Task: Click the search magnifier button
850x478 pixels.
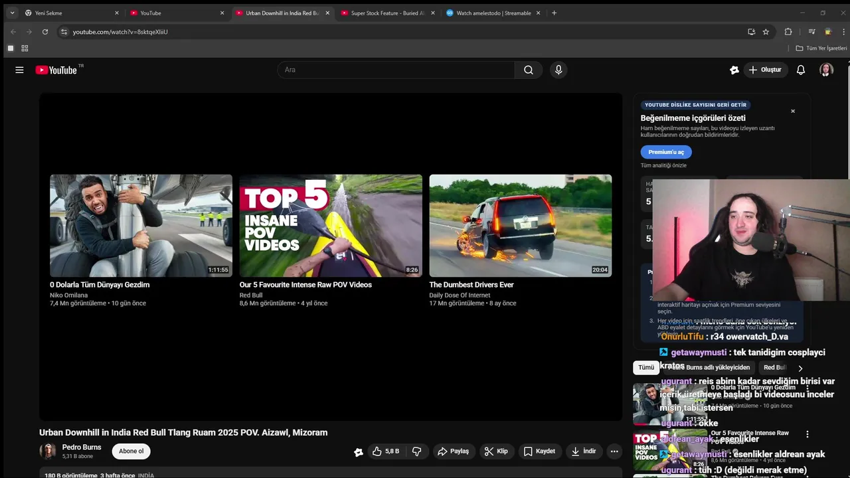Action: coord(529,70)
